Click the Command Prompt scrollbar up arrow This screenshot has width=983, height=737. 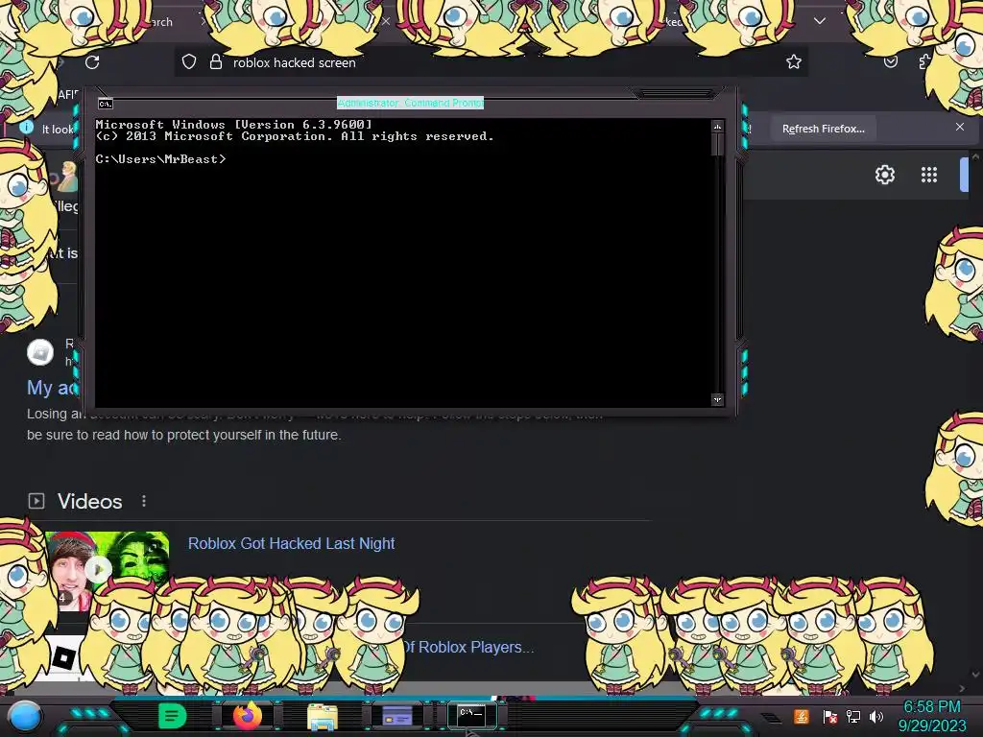[718, 127]
